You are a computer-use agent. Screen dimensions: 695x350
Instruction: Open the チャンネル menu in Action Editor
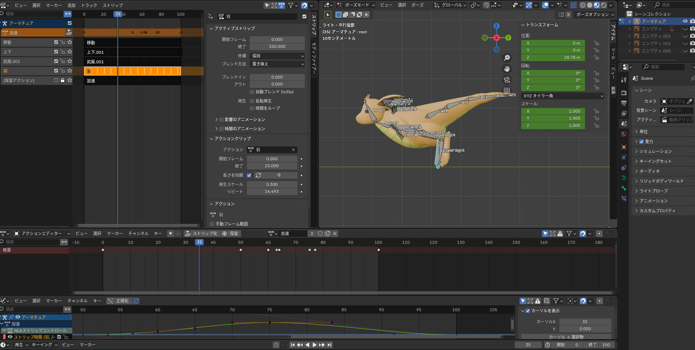click(x=138, y=234)
